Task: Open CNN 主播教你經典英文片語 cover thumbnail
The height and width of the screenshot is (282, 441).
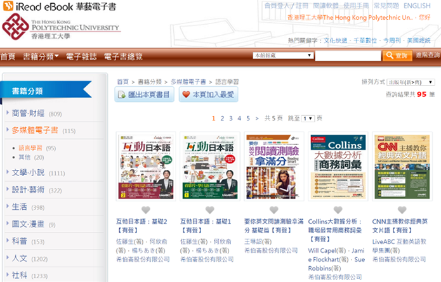Action: pyautogui.click(x=402, y=167)
